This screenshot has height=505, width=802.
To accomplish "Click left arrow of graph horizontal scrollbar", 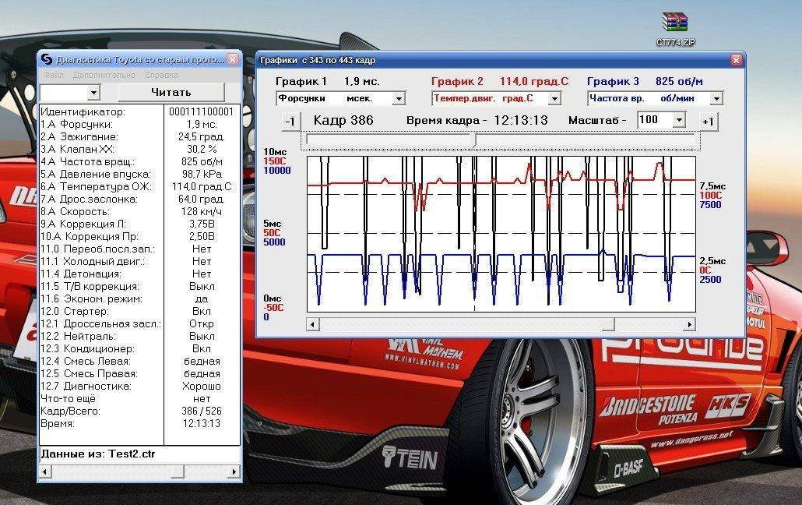I will (x=313, y=324).
